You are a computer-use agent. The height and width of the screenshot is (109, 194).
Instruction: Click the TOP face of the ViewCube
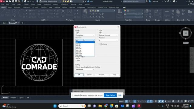(x=186, y=33)
